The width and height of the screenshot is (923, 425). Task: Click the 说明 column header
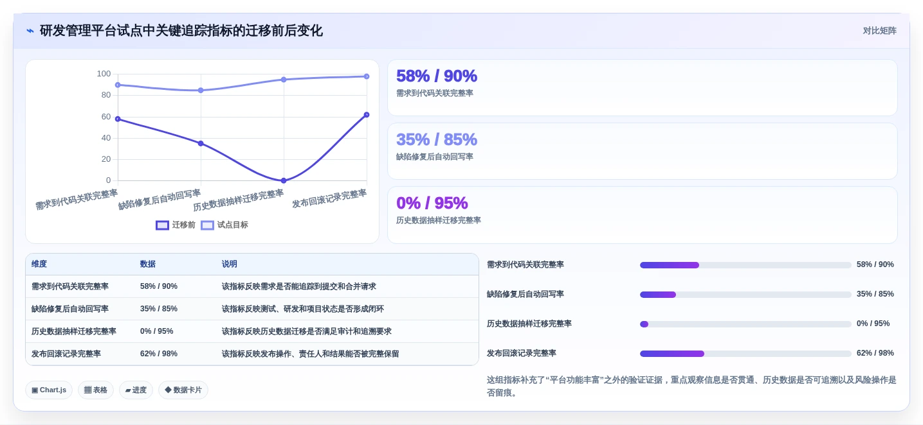click(230, 265)
